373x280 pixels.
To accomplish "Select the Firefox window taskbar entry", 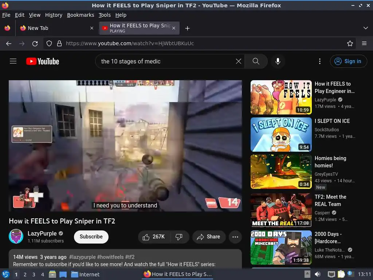I will tap(177, 274).
